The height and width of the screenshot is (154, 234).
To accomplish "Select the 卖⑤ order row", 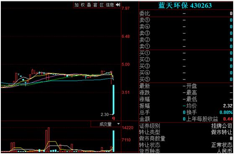I will [x=186, y=20].
